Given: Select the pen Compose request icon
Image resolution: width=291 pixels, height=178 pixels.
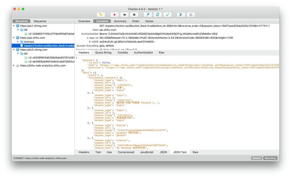Looking at the screenshot, I should click(147, 15).
